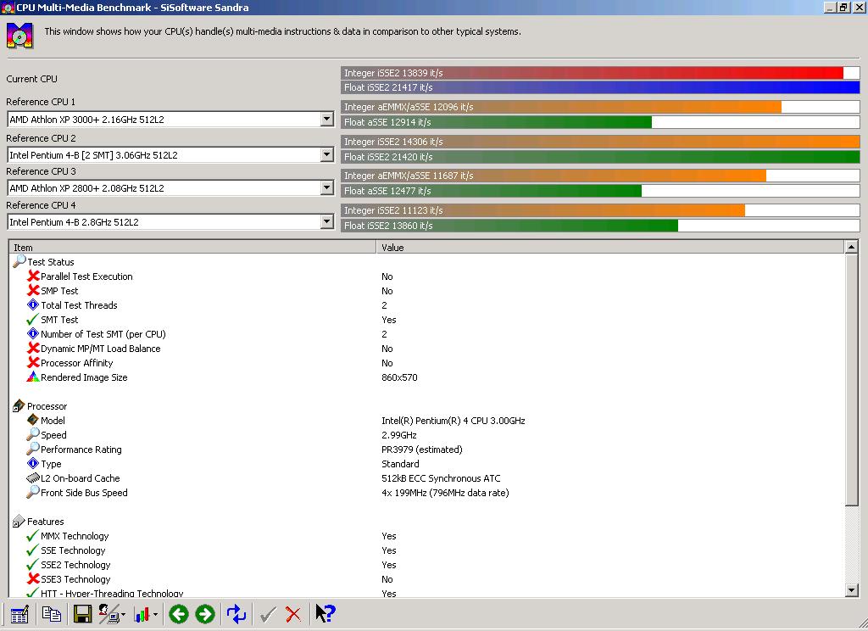The image size is (868, 631).
Task: Click the Item column header
Action: click(x=192, y=247)
